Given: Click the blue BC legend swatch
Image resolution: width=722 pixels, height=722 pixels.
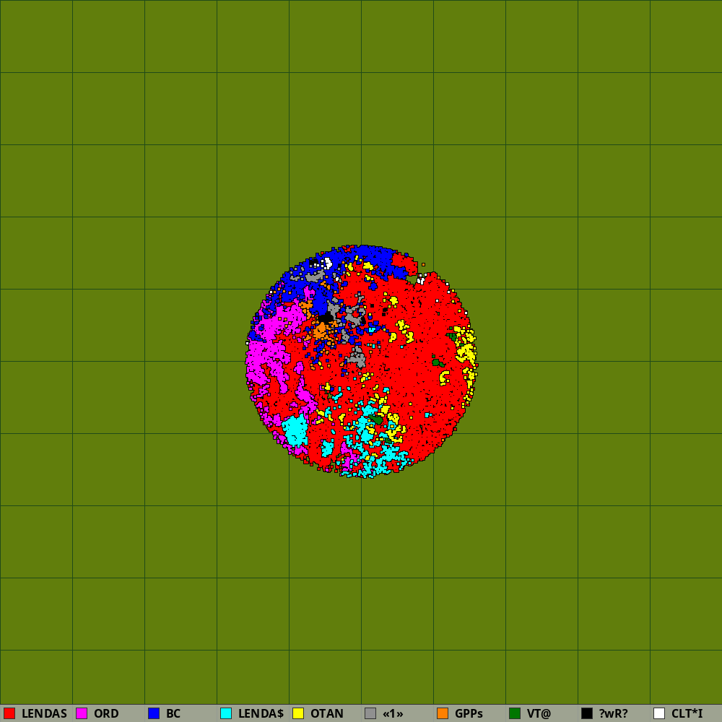Looking at the screenshot, I should click(x=154, y=713).
